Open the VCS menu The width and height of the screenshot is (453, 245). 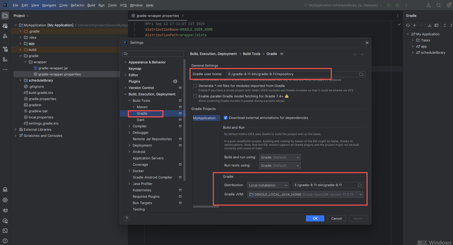coord(123,5)
